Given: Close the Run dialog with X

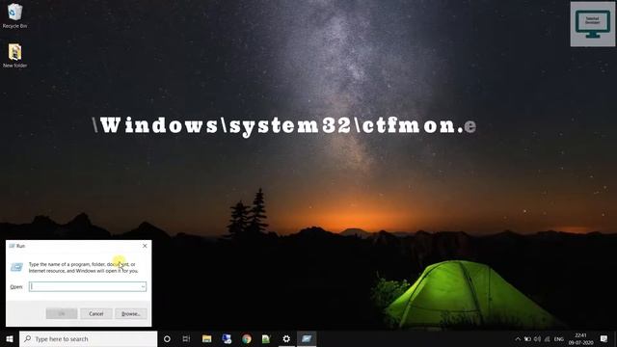Looking at the screenshot, I should click(145, 246).
